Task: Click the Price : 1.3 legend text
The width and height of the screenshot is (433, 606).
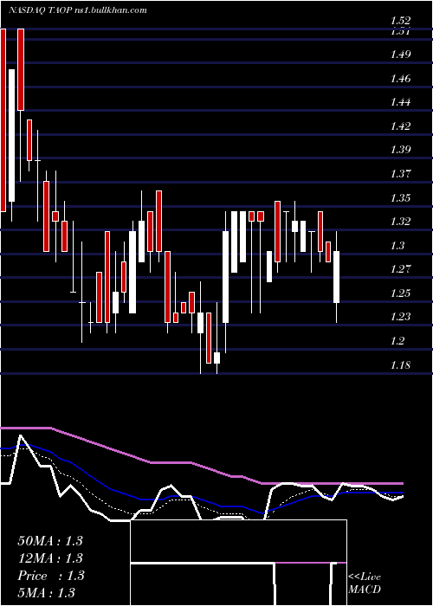Action: pyautogui.click(x=51, y=576)
